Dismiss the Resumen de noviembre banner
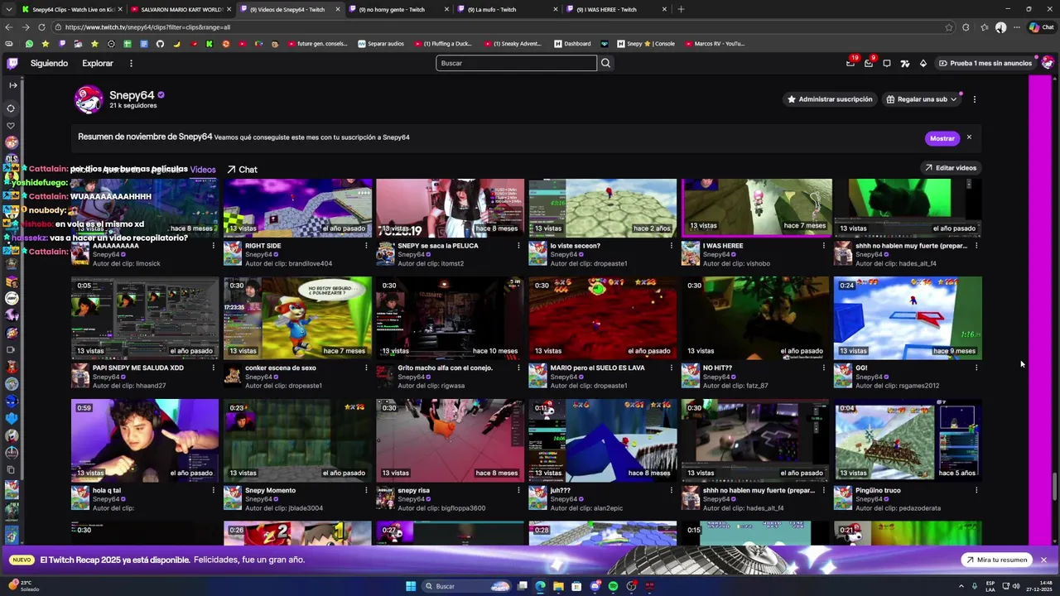The height and width of the screenshot is (596, 1060). pos(969,137)
